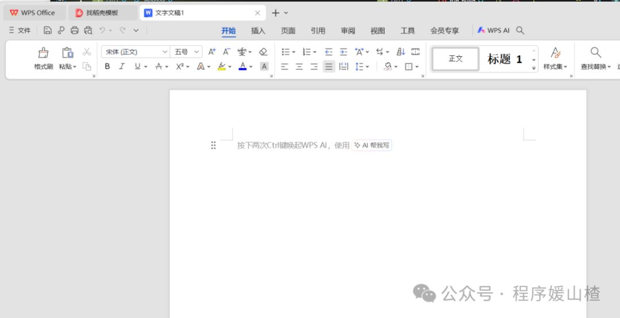The width and height of the screenshot is (620, 318).
Task: Click the paragraph shading paint bucket
Action: 388,67
